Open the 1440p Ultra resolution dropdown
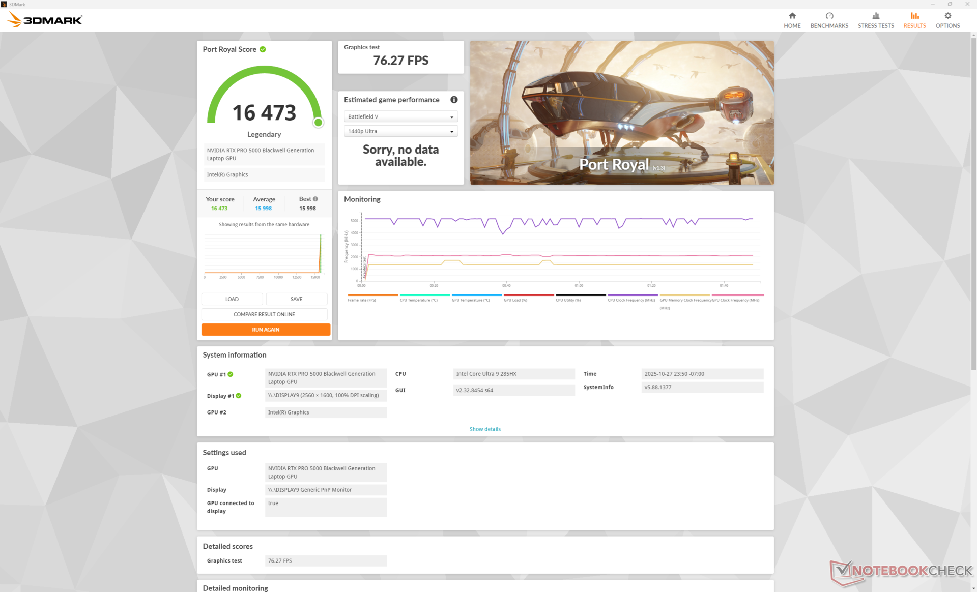The width and height of the screenshot is (977, 592). tap(400, 131)
